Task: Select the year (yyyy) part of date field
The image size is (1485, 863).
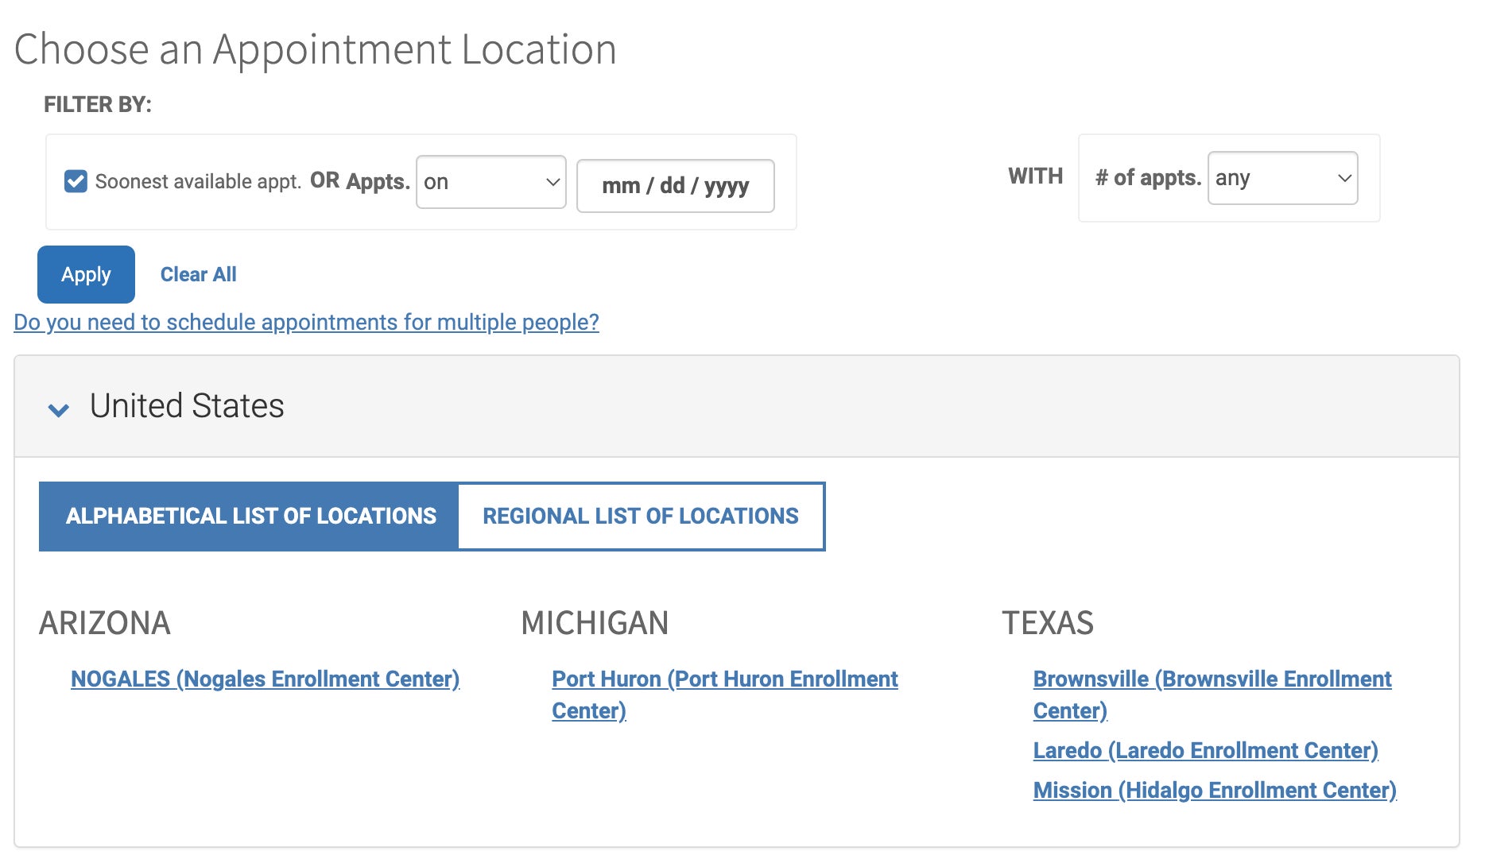Action: tap(727, 186)
